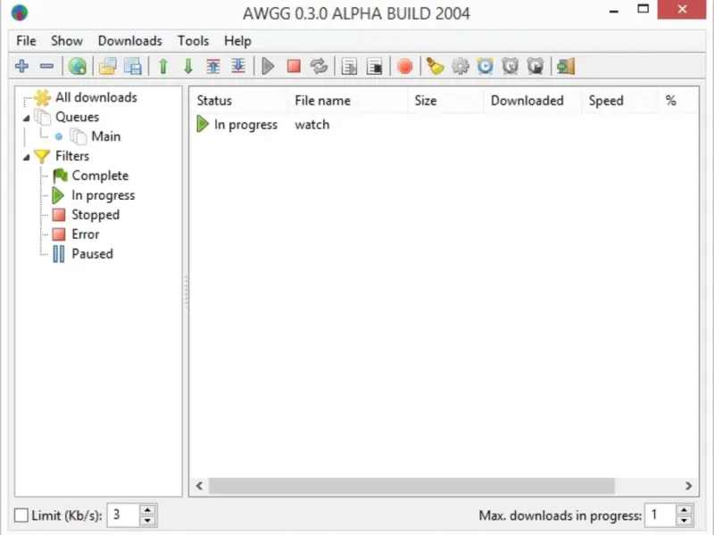714x535 pixels.
Task: Stop download with red square toolbar icon
Action: point(294,66)
